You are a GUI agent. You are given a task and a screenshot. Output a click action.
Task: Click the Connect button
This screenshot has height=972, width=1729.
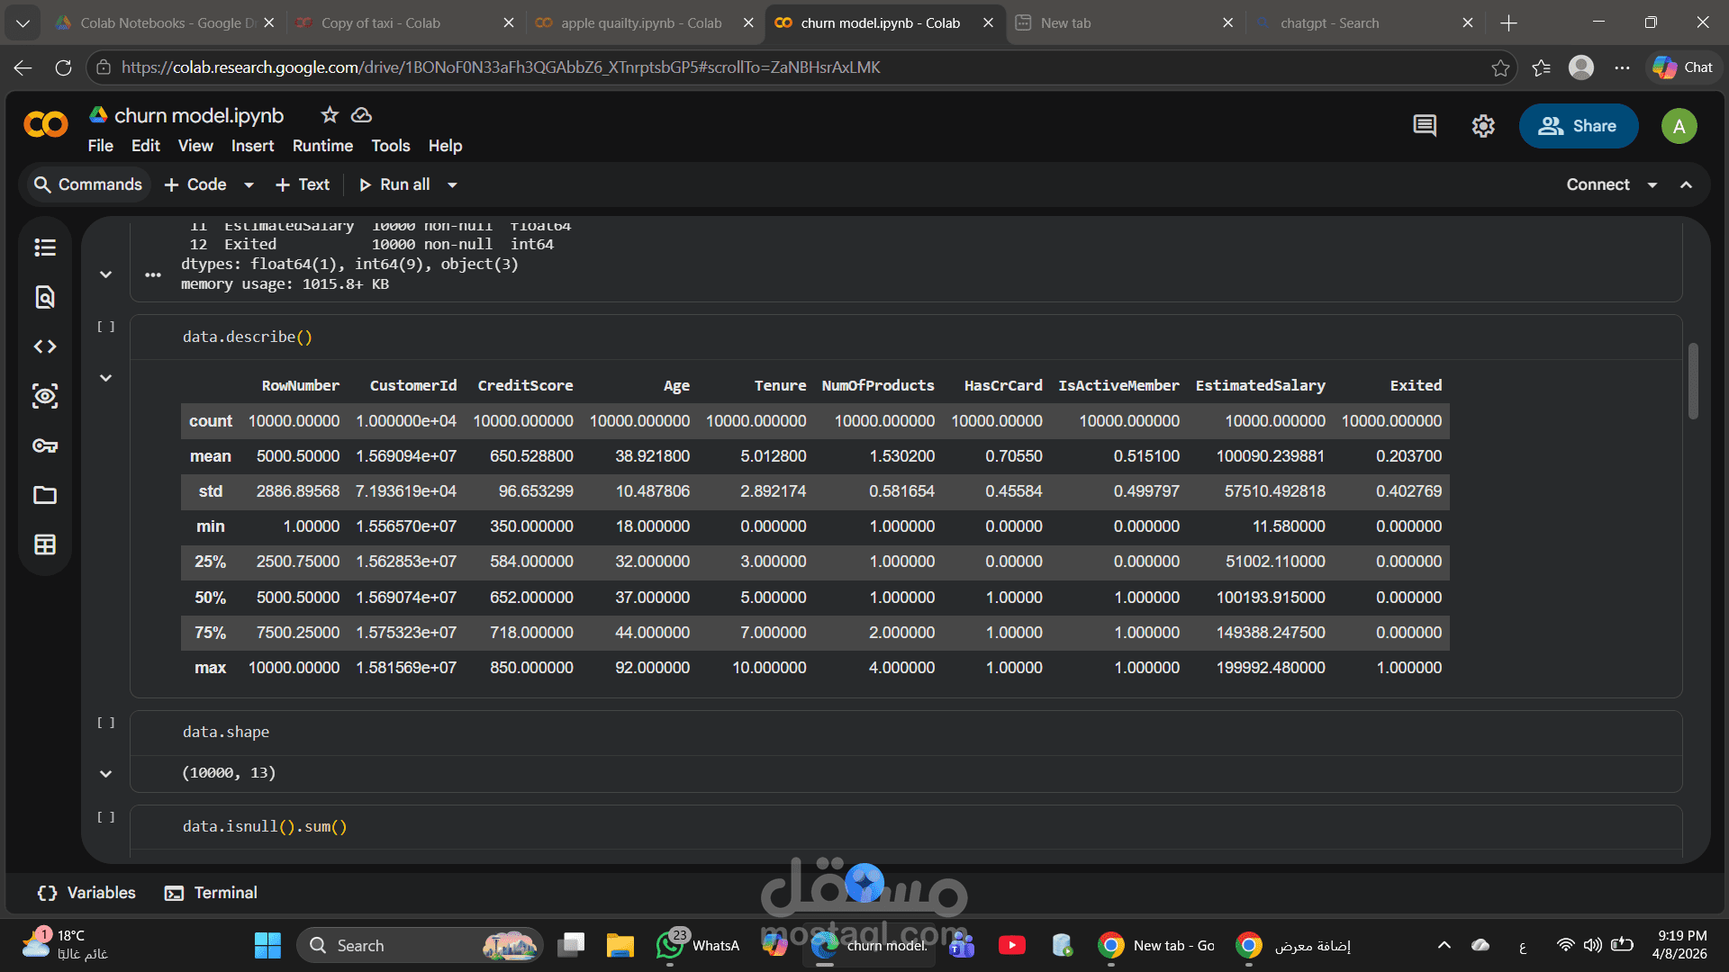1598,184
